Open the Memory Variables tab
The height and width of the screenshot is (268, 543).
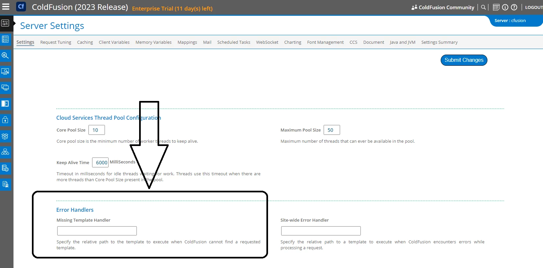click(154, 42)
